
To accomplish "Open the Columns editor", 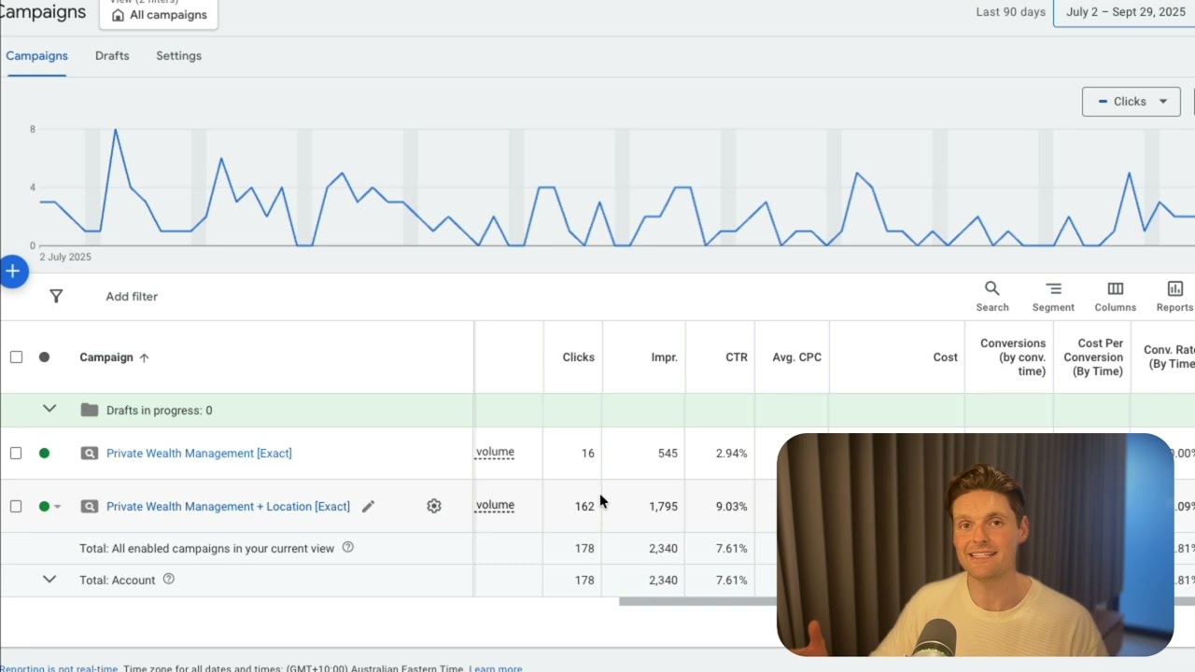I will tap(1115, 296).
